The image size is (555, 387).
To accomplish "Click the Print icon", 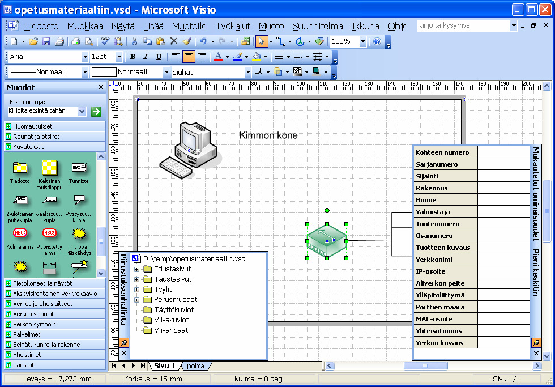I will tap(76, 42).
